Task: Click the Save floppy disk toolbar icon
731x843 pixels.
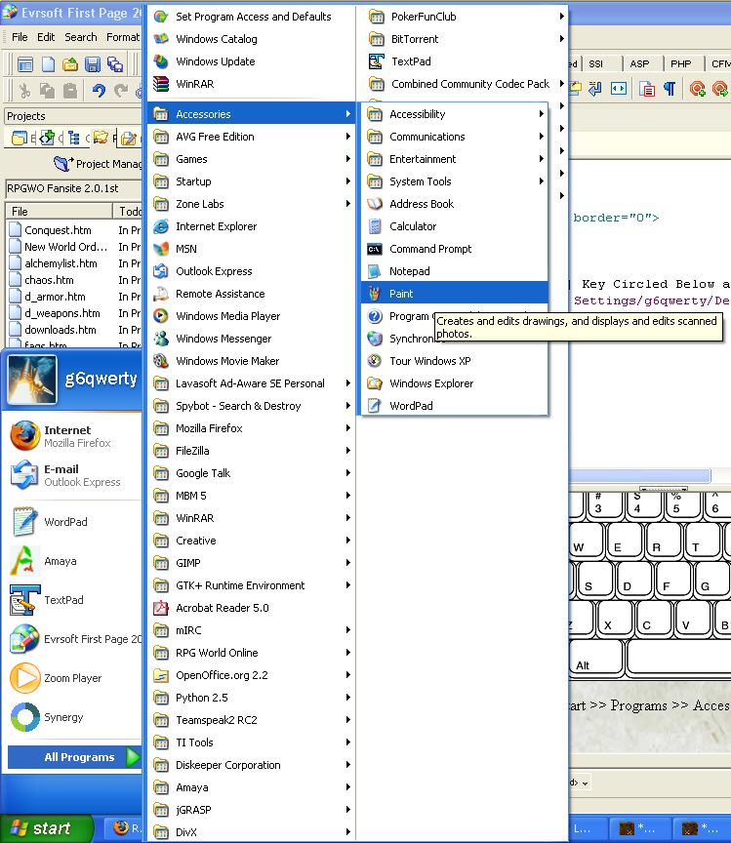Action: [x=93, y=64]
